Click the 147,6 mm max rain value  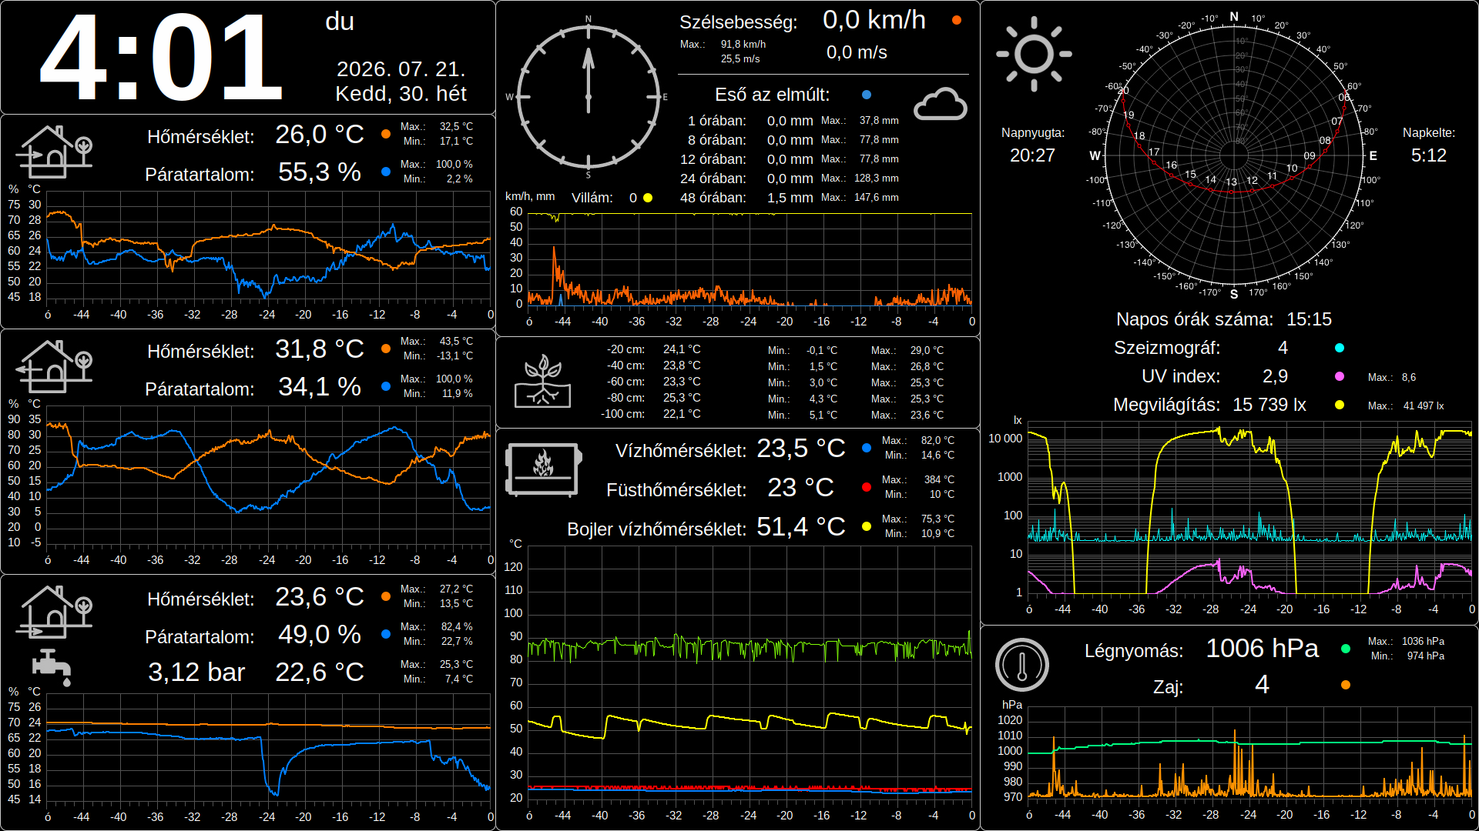877,198
